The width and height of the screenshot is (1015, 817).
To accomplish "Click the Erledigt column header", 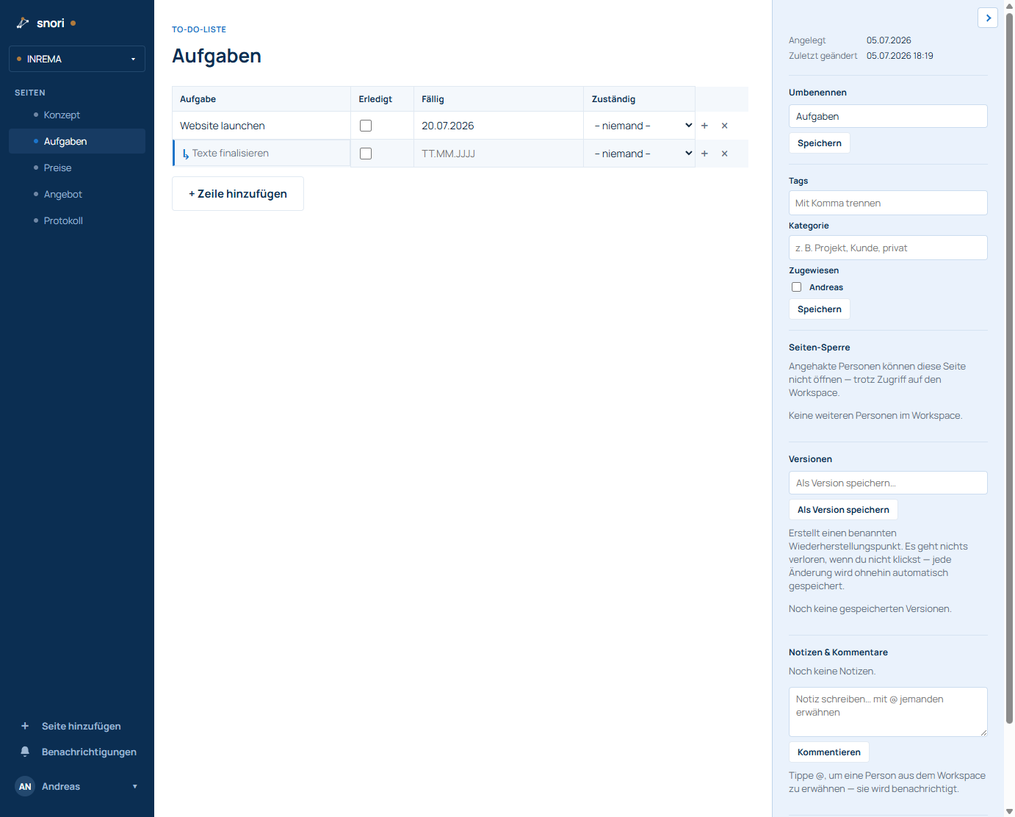I will pyautogui.click(x=382, y=99).
